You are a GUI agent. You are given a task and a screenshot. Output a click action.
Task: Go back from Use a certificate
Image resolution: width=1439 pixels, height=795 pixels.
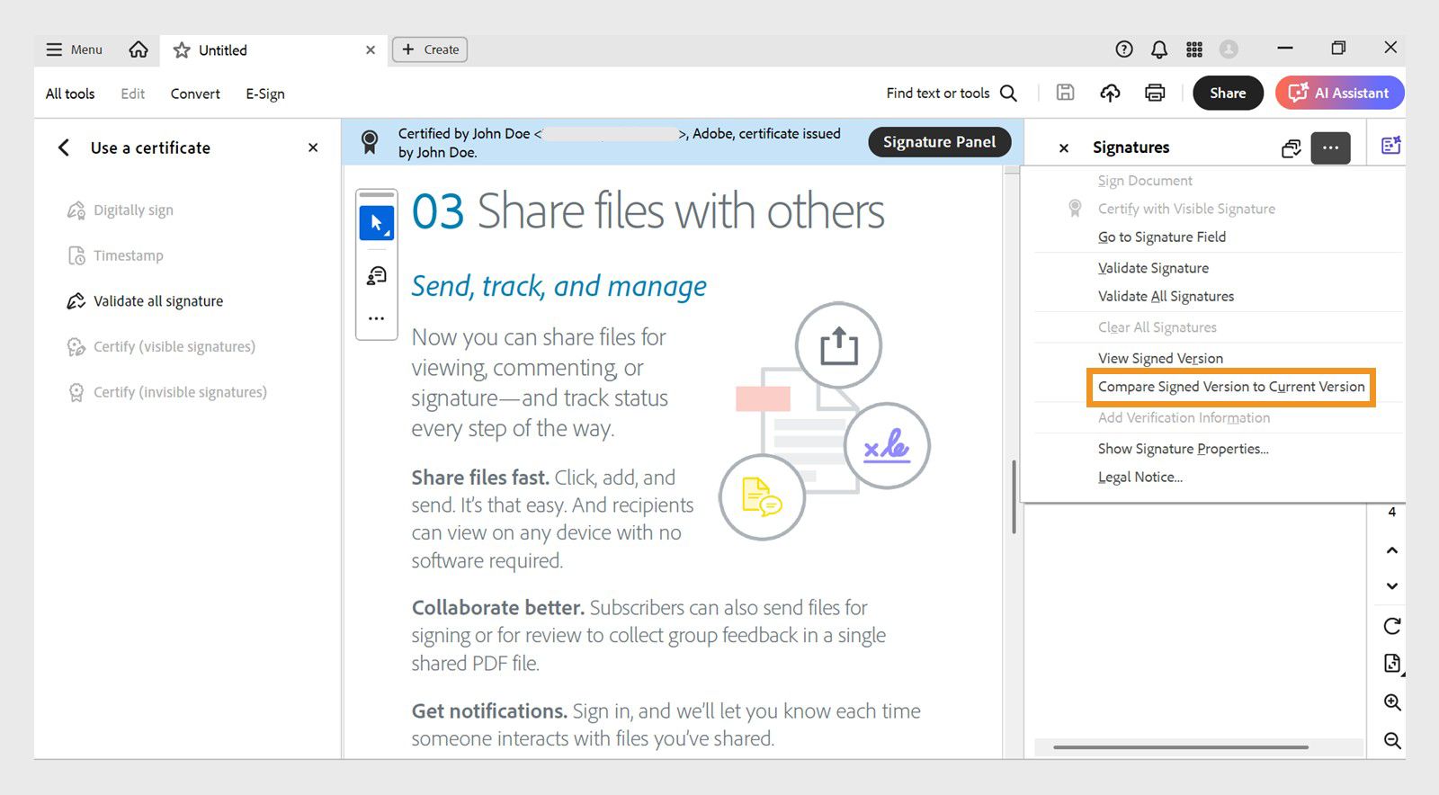click(64, 147)
